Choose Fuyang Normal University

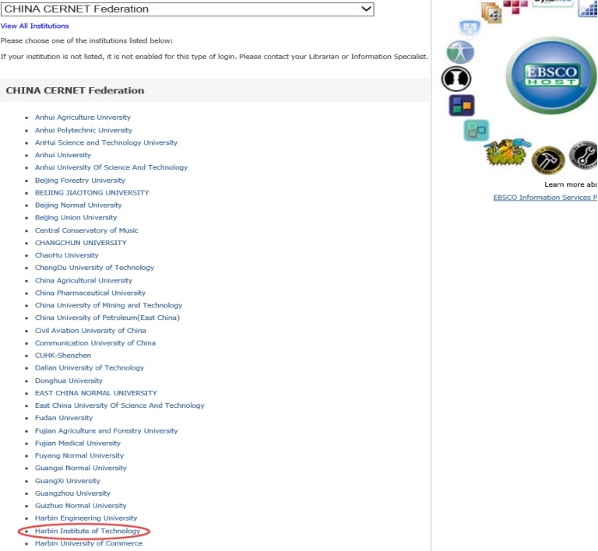[x=79, y=456]
